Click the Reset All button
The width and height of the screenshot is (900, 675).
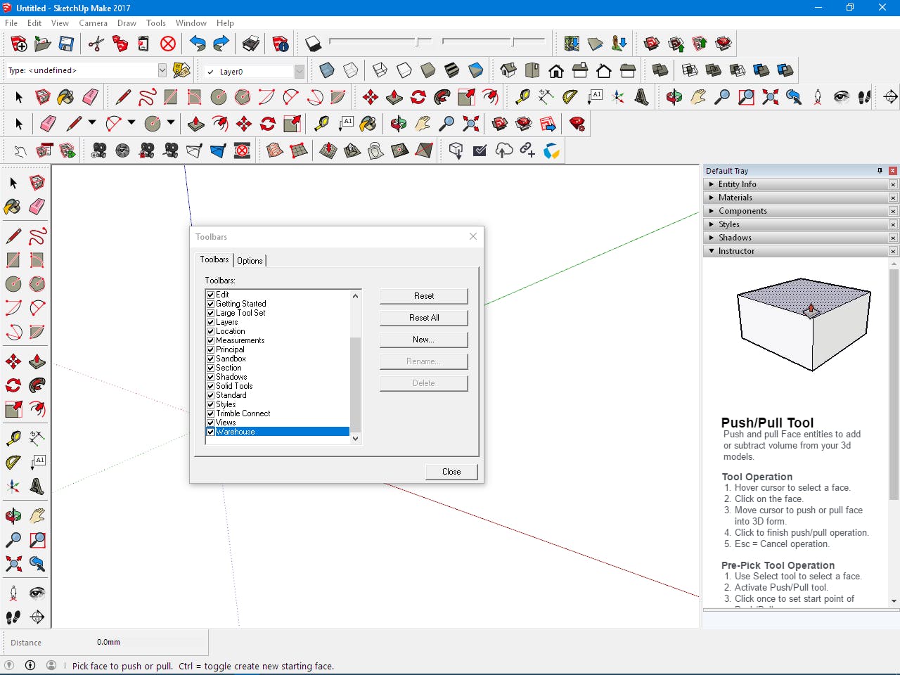[423, 318]
